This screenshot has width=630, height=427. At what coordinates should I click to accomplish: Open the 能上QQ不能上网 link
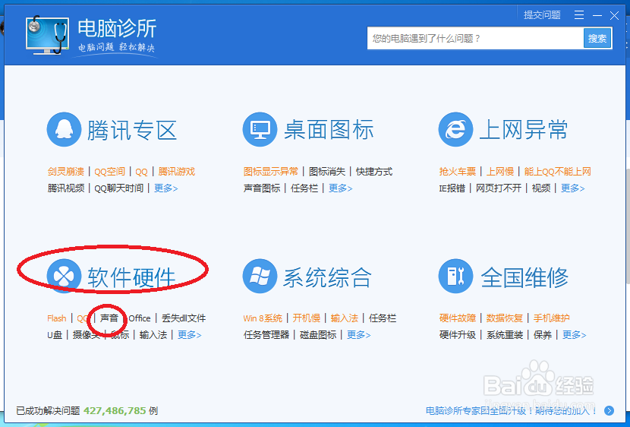558,172
